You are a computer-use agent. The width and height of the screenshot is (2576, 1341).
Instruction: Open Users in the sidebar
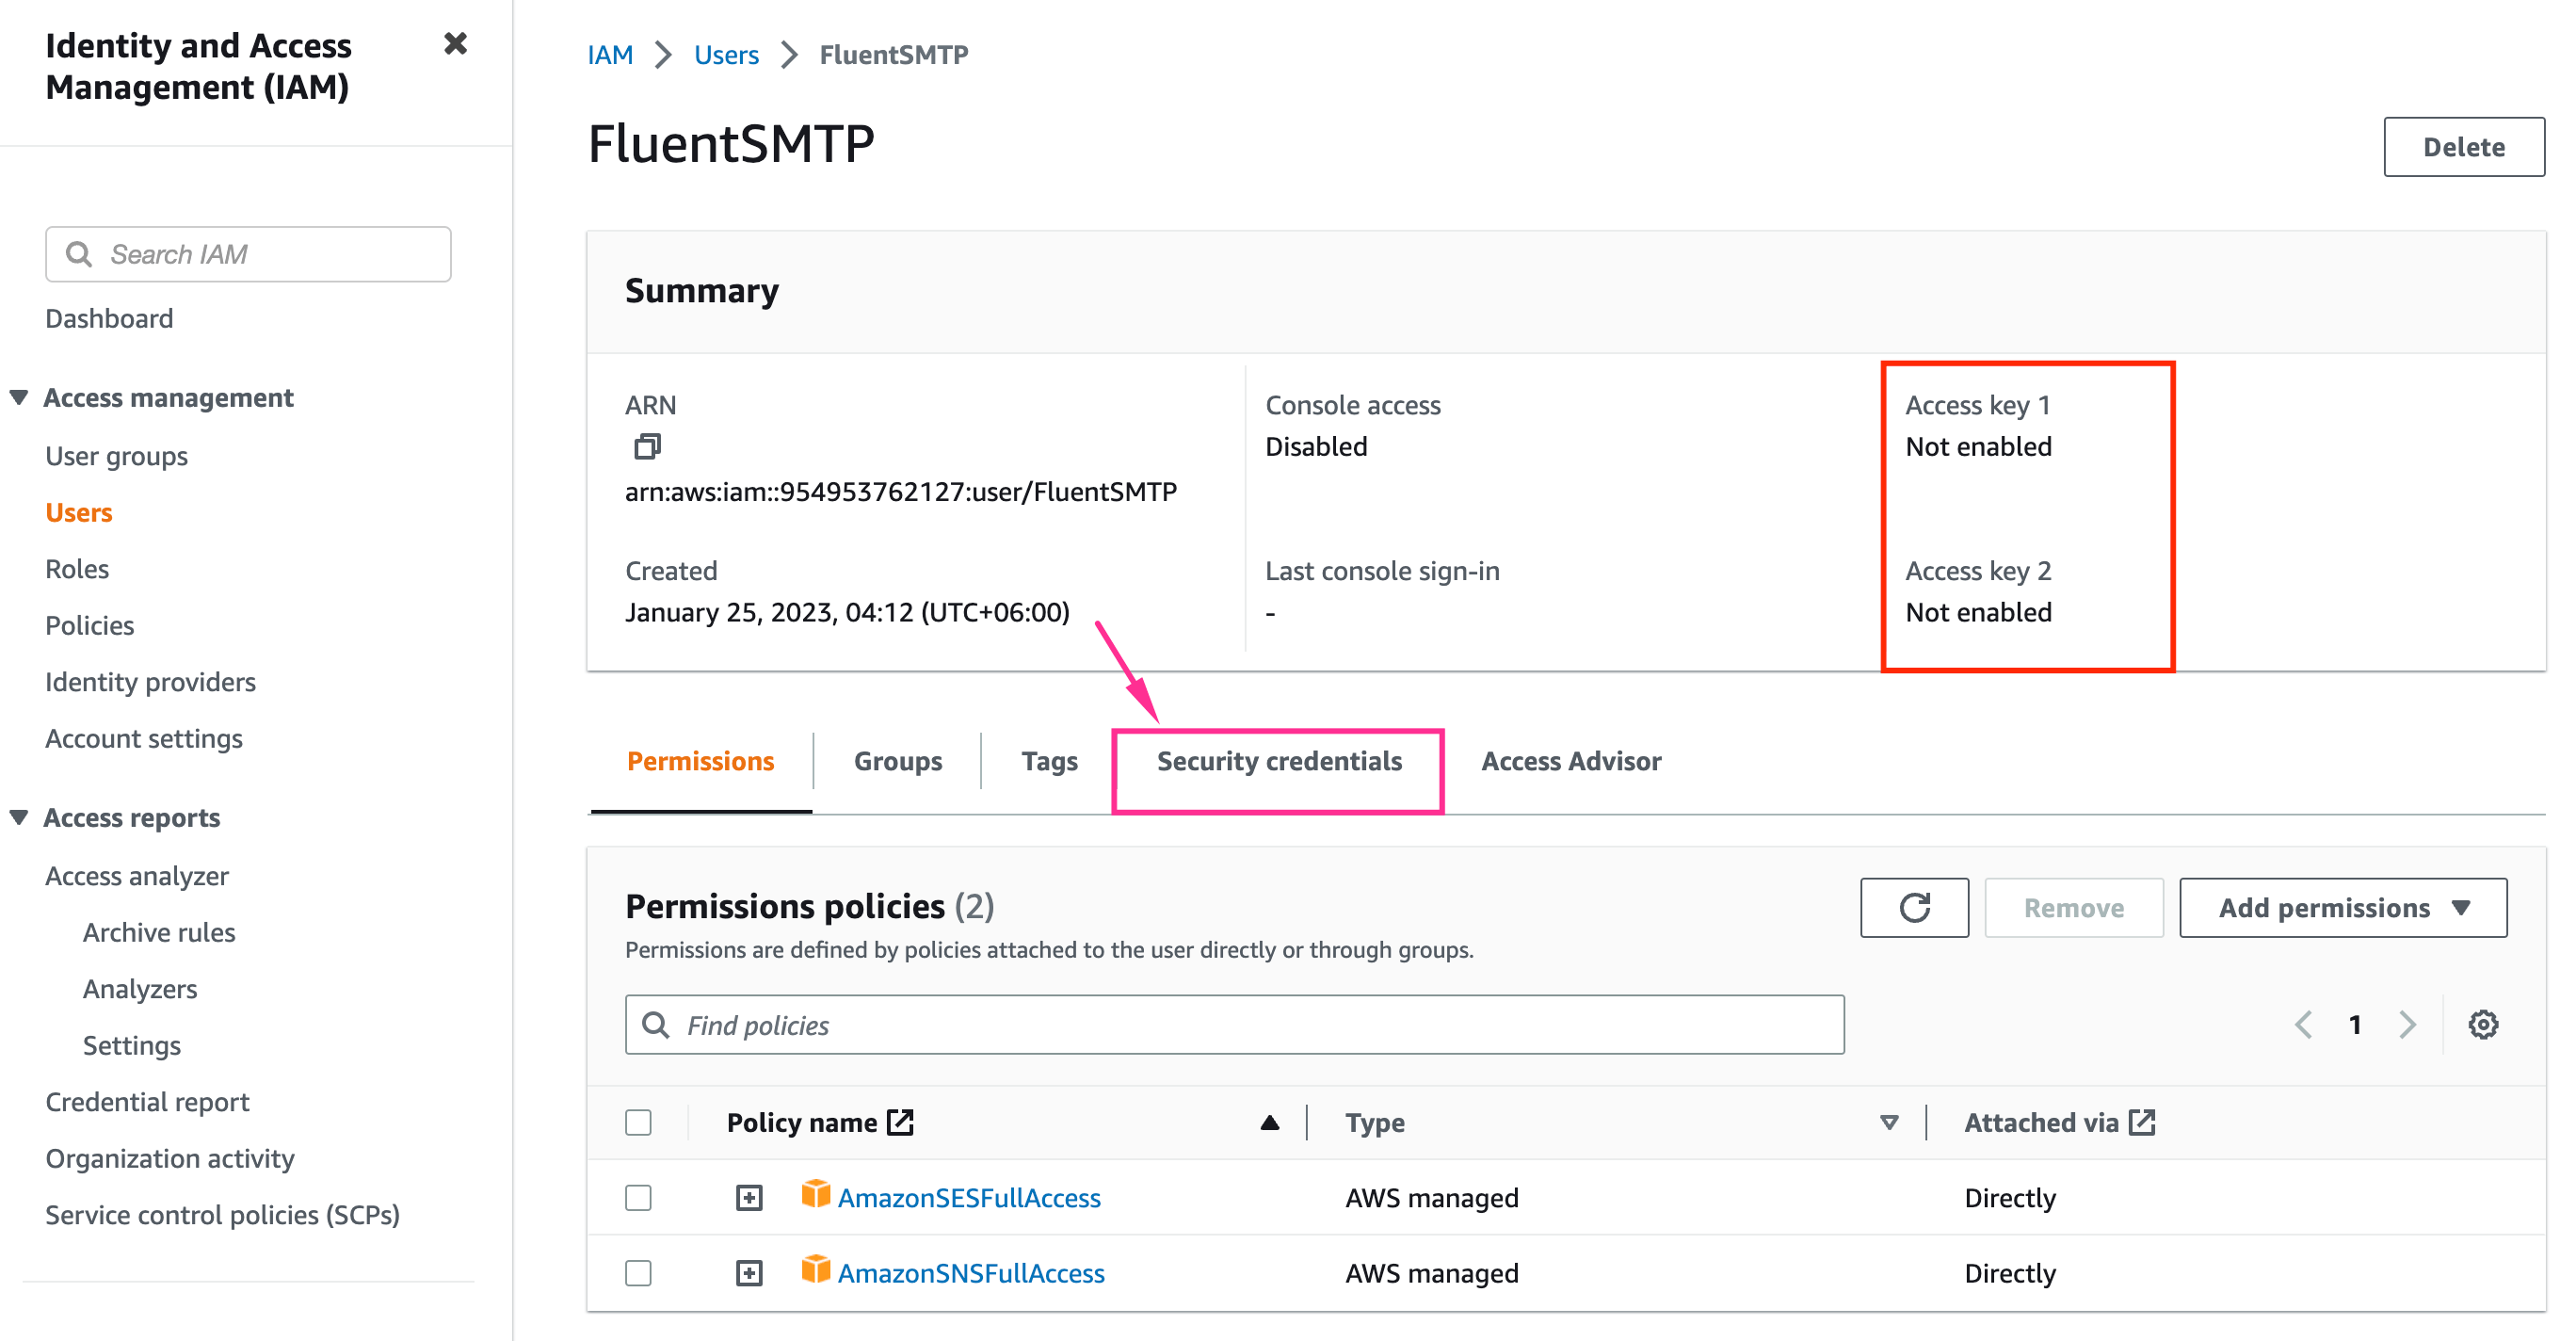click(x=78, y=512)
